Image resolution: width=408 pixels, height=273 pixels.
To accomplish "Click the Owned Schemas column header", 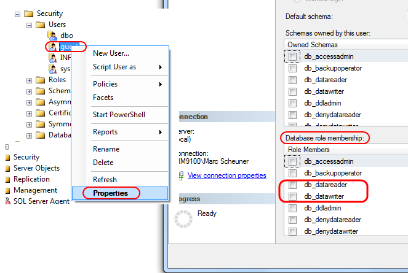I will 346,45.
